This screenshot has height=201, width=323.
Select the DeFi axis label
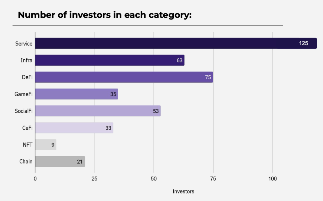click(27, 77)
